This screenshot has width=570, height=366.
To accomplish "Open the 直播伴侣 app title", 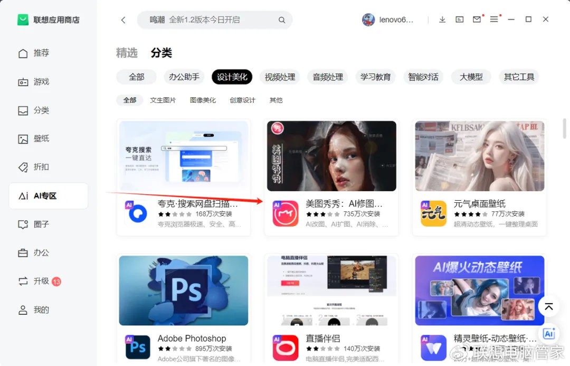I will click(323, 339).
